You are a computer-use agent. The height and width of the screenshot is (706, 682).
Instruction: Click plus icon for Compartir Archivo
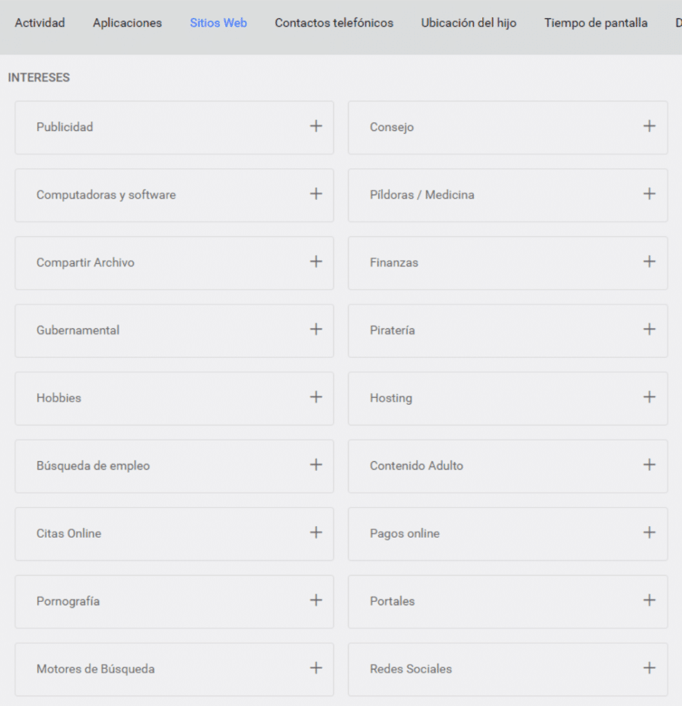click(316, 261)
